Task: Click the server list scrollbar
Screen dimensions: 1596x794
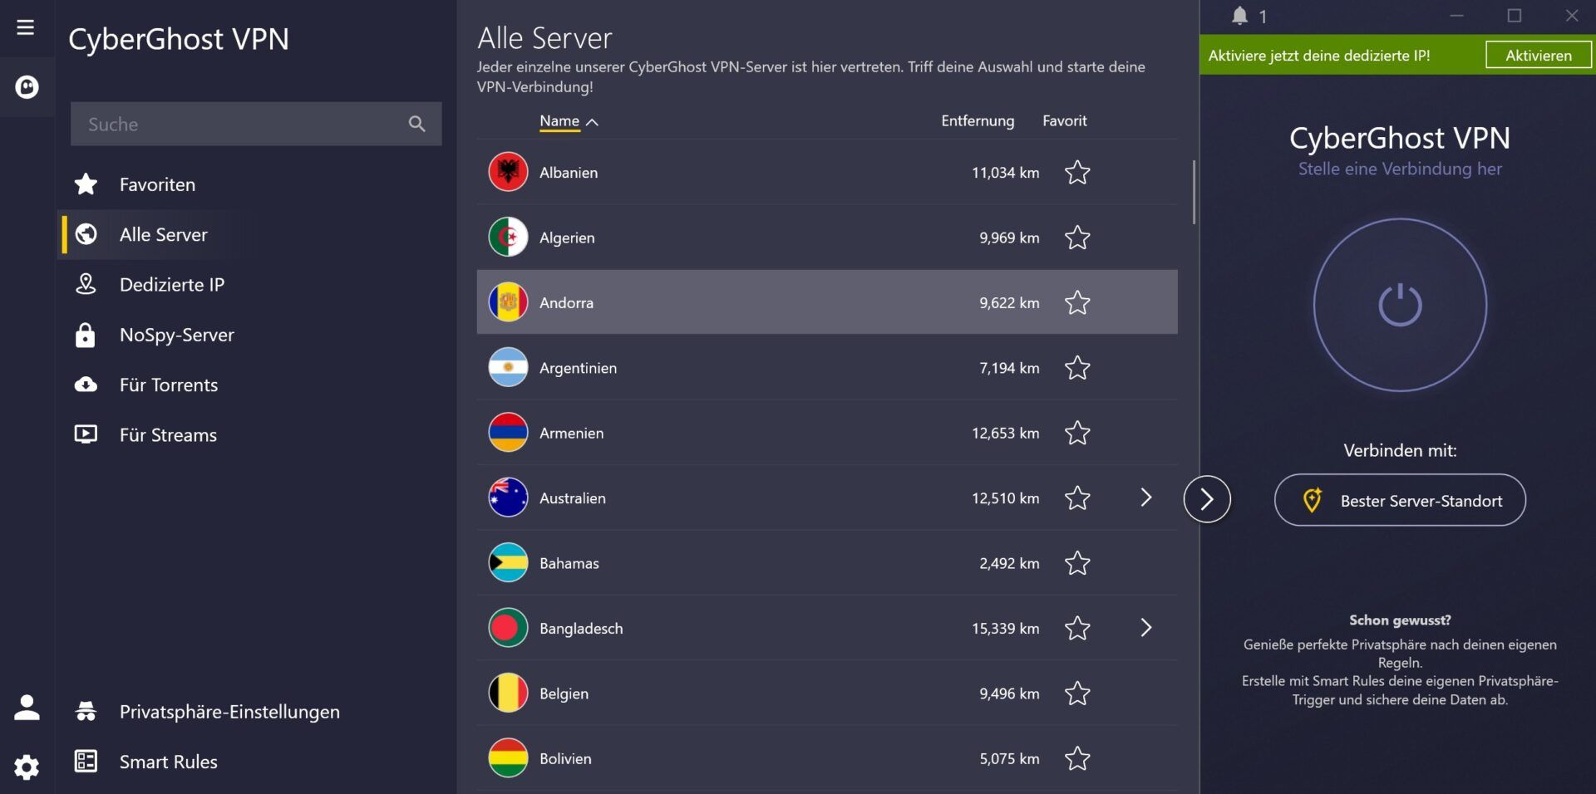Action: point(1194,192)
